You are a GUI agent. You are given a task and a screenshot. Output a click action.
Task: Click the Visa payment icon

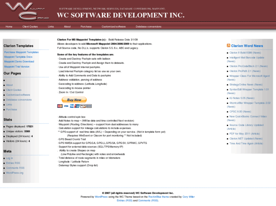pos(66,106)
